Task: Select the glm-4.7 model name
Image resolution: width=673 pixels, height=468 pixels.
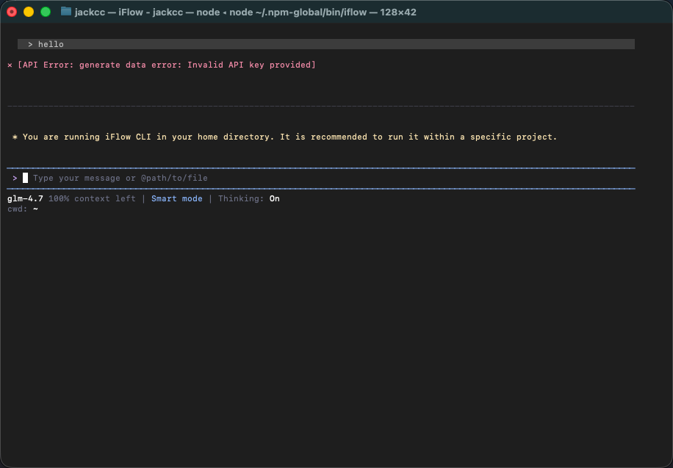Action: 25,199
